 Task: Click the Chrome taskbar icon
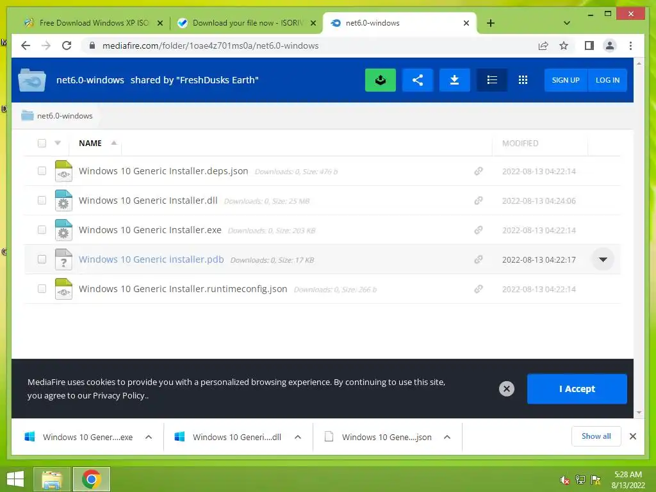(x=92, y=479)
